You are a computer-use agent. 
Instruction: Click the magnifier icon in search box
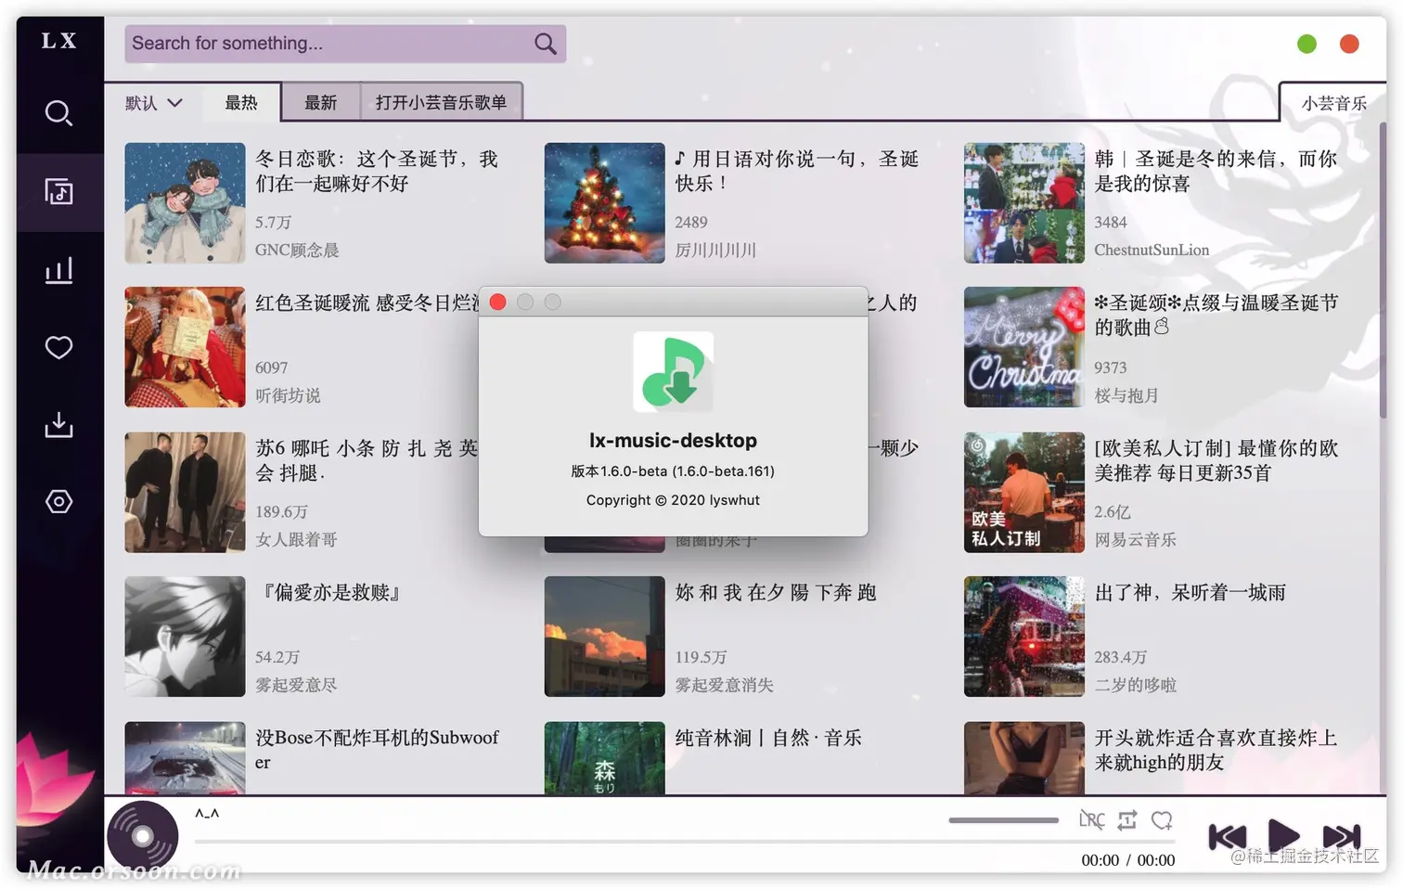pyautogui.click(x=546, y=44)
